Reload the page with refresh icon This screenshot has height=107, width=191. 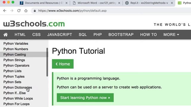tap(19, 11)
